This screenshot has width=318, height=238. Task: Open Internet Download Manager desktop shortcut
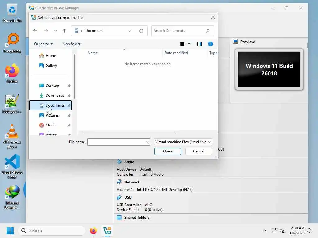click(12, 197)
